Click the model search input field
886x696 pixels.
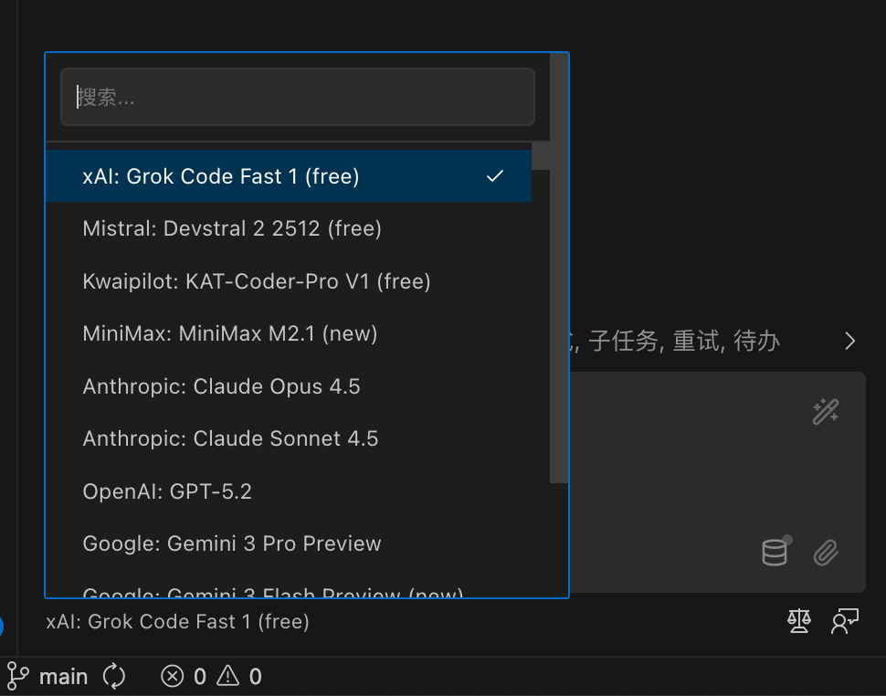click(297, 97)
